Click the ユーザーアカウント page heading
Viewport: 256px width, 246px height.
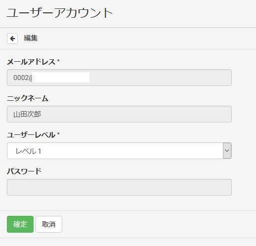pos(60,13)
